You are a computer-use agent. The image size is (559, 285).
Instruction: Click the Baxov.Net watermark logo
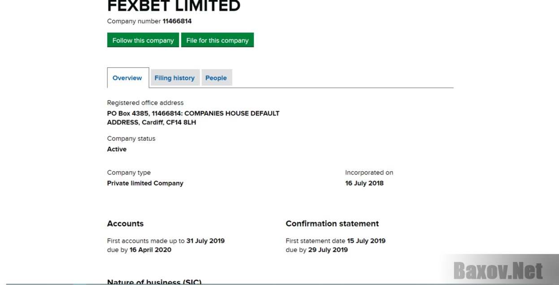pyautogui.click(x=498, y=271)
